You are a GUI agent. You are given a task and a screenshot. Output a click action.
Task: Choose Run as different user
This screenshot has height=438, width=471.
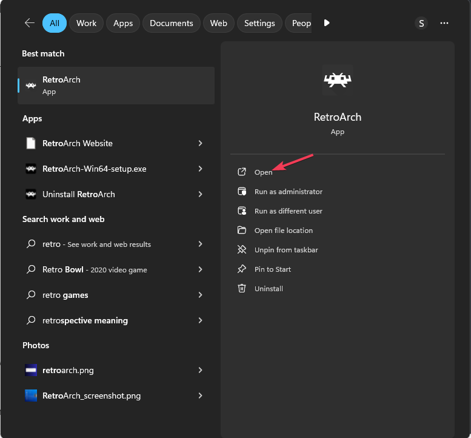289,211
